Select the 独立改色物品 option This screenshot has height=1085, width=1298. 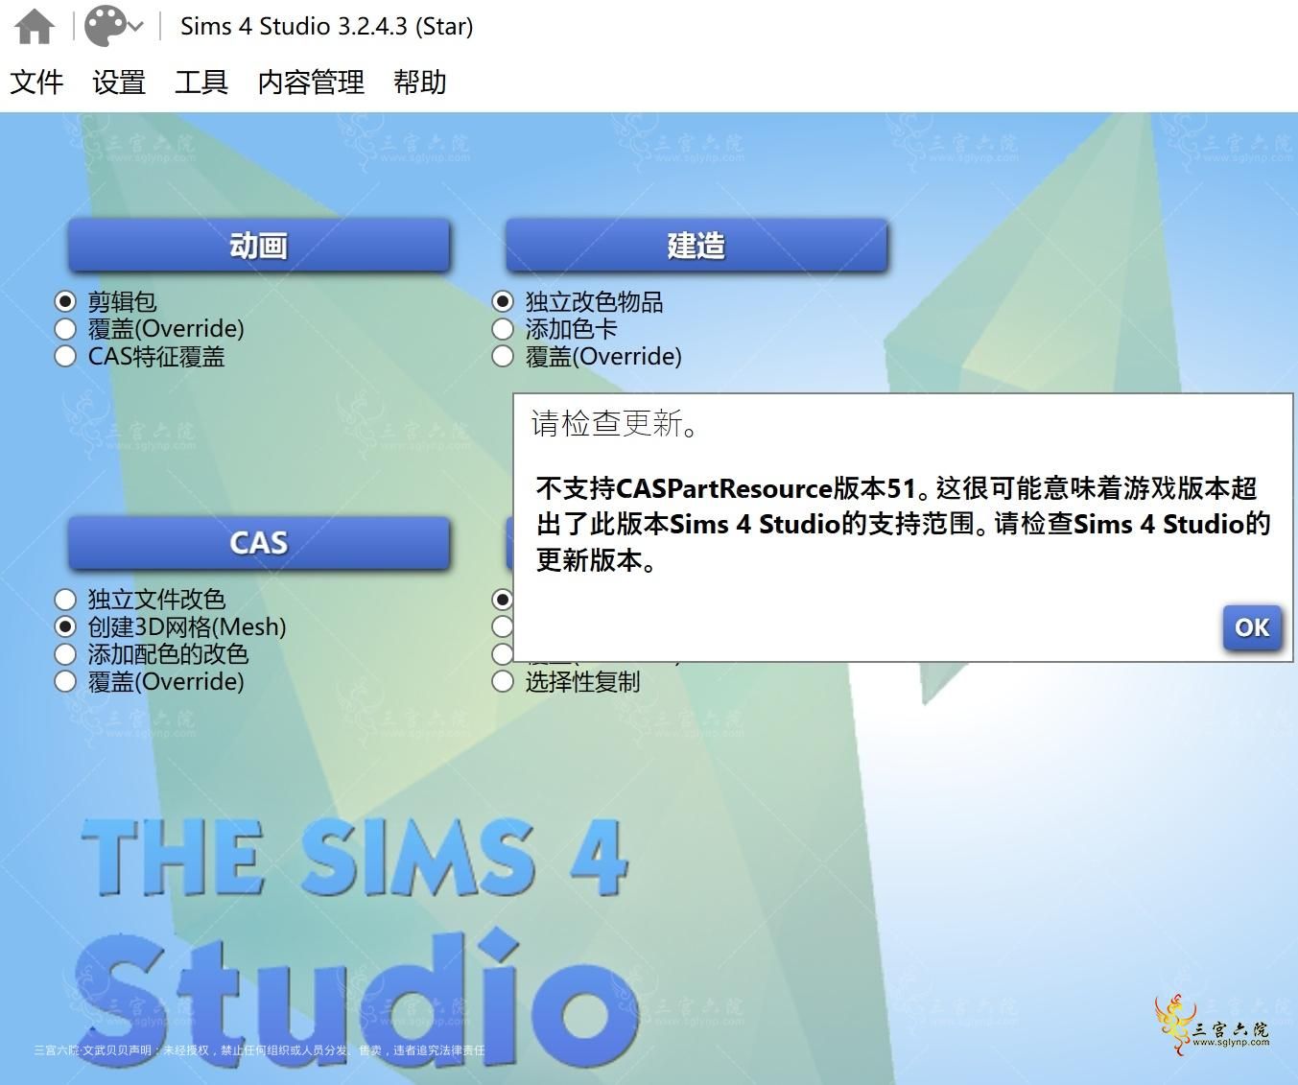click(578, 301)
